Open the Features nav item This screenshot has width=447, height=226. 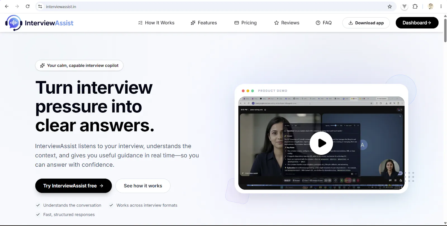click(204, 23)
